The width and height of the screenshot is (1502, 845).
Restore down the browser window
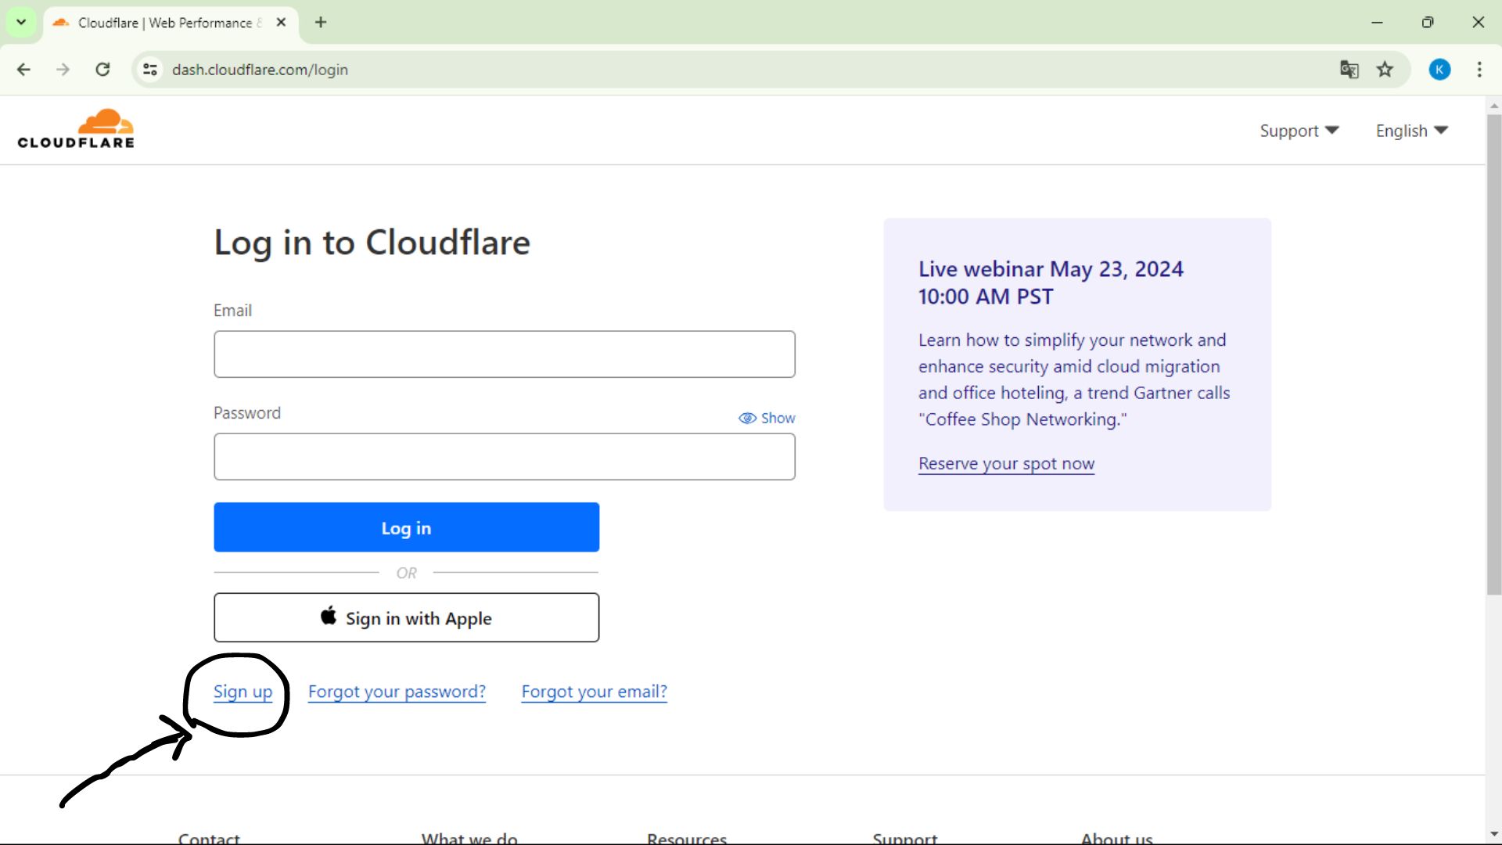coord(1428,23)
